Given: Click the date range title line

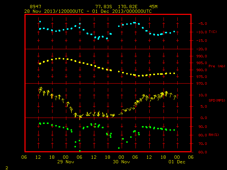Looking at the screenshot, I should pos(88,11).
